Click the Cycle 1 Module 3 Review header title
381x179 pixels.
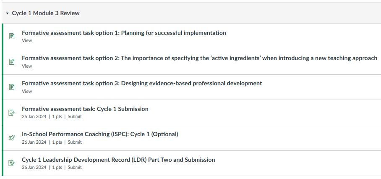point(46,13)
